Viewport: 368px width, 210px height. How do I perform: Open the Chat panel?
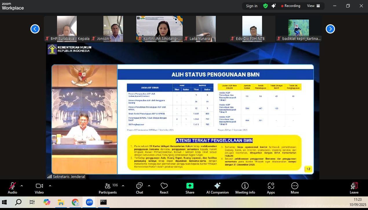139,188
